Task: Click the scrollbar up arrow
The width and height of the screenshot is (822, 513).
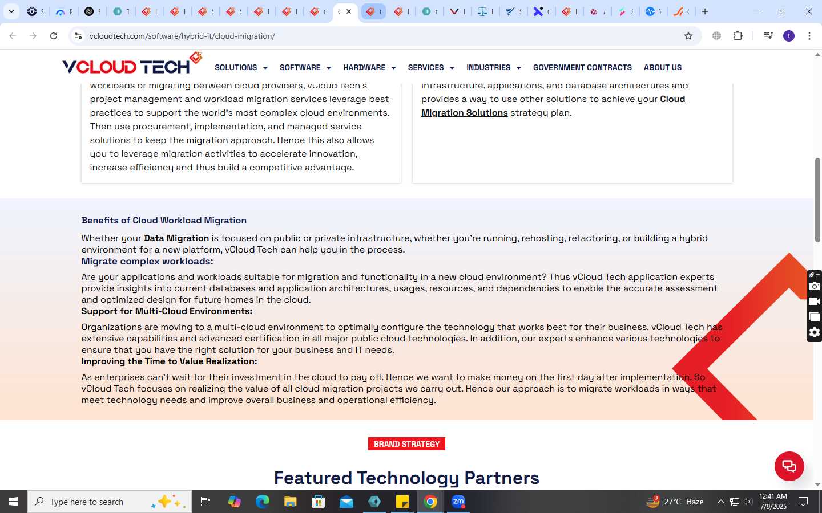Action: (817, 55)
